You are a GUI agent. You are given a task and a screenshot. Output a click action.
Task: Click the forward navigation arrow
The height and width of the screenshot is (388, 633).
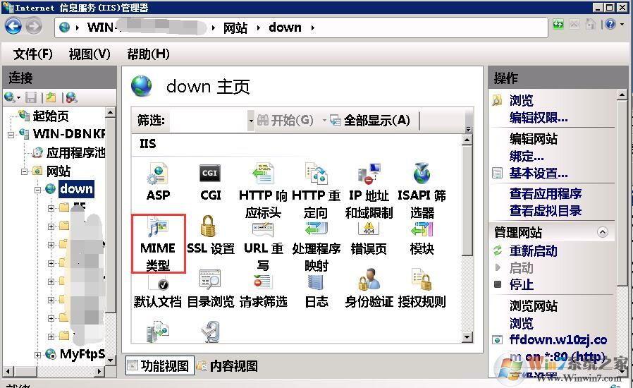click(x=34, y=27)
